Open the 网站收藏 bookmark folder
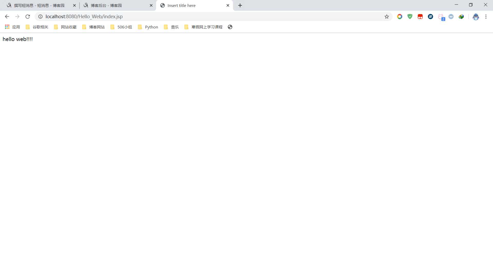 coord(65,27)
